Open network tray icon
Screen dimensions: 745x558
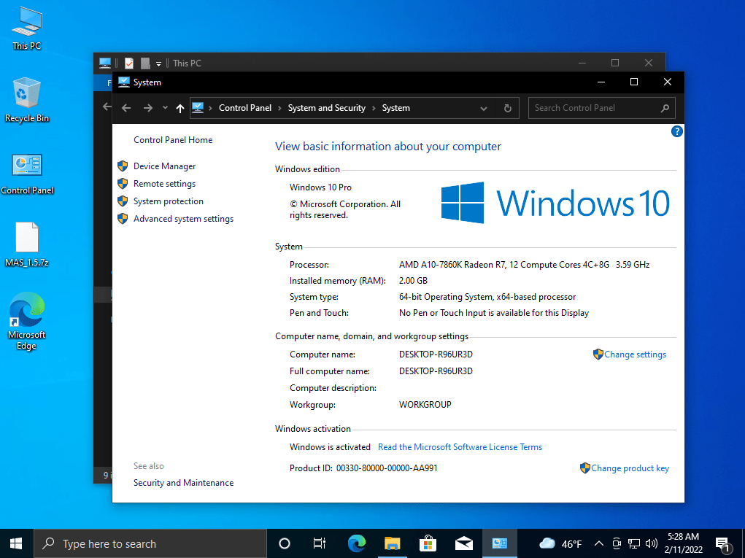[634, 543]
